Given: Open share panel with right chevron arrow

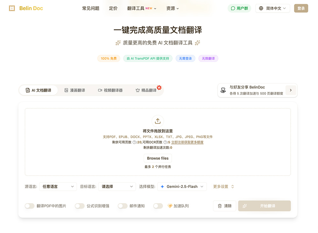Looking at the screenshot, I should 291,90.
